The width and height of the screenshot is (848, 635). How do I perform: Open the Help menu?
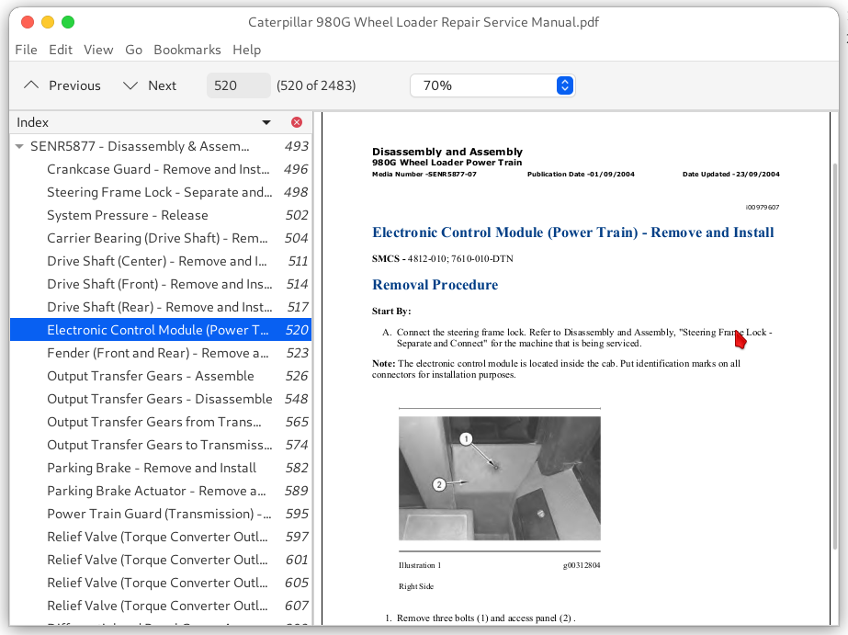click(246, 50)
